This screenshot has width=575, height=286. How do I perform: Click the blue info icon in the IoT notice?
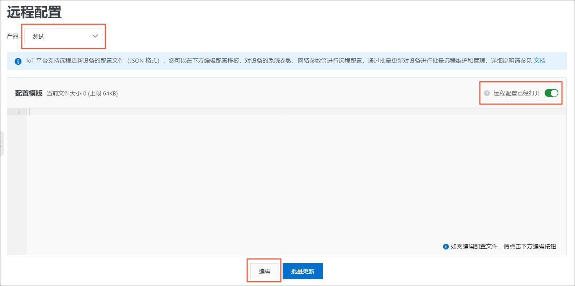point(18,61)
